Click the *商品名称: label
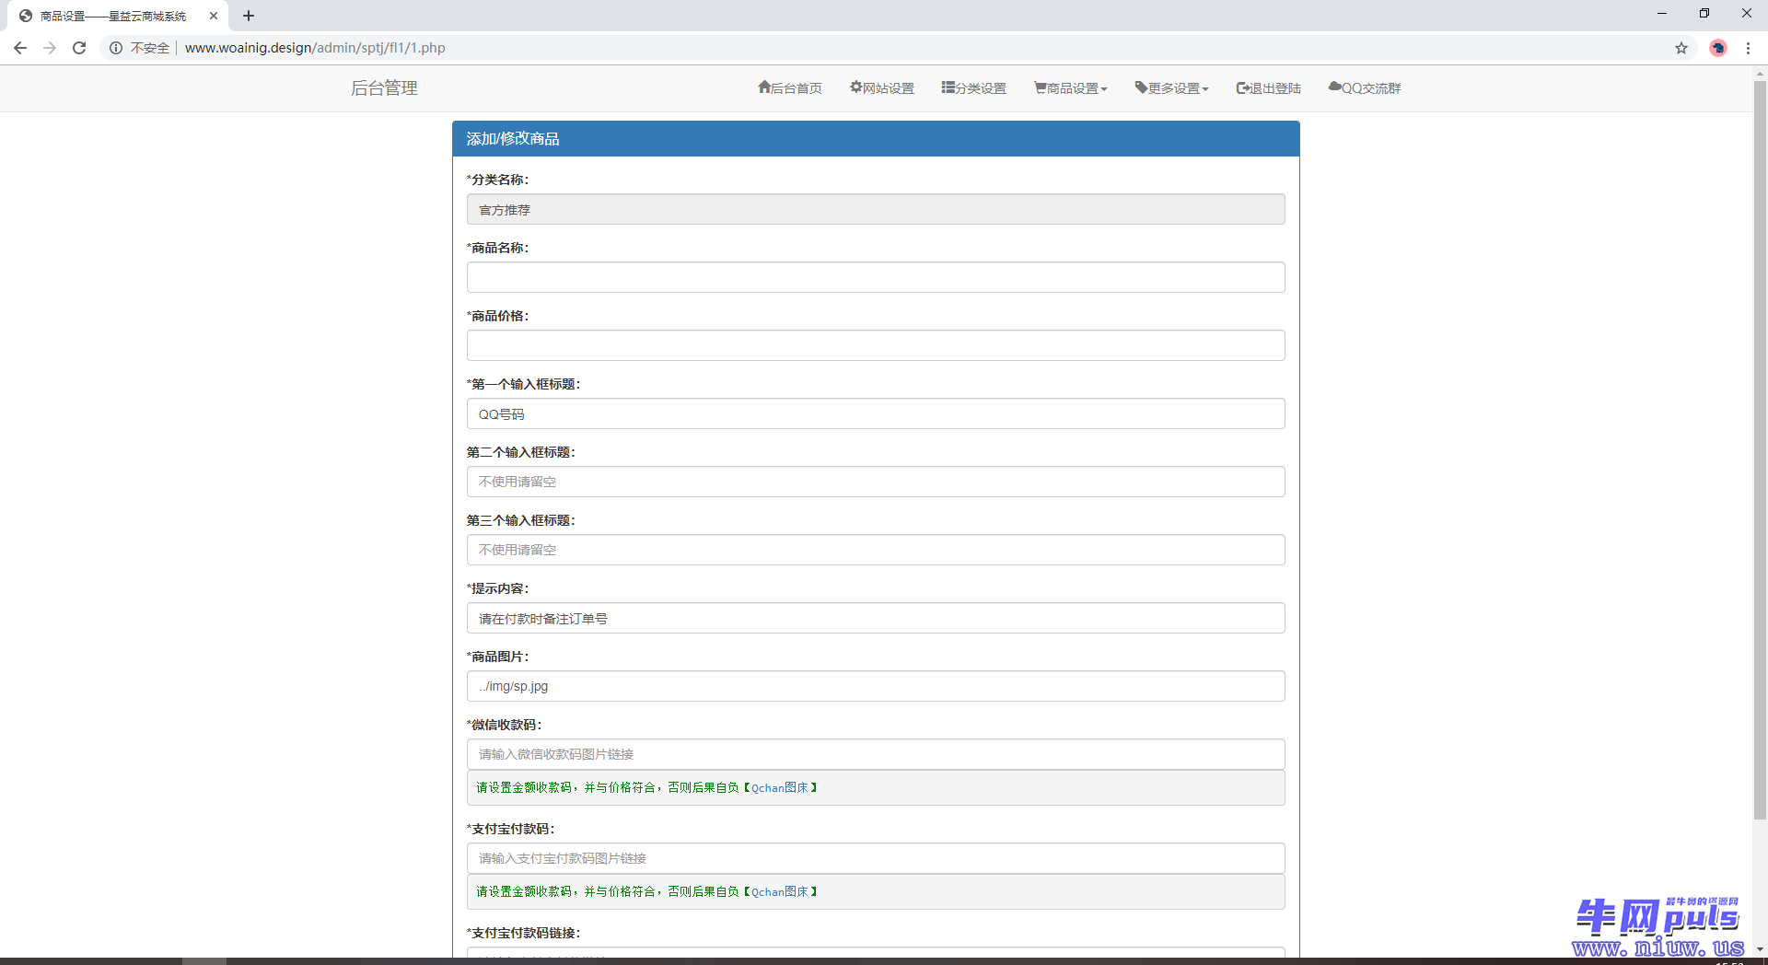The image size is (1768, 965). click(x=497, y=248)
